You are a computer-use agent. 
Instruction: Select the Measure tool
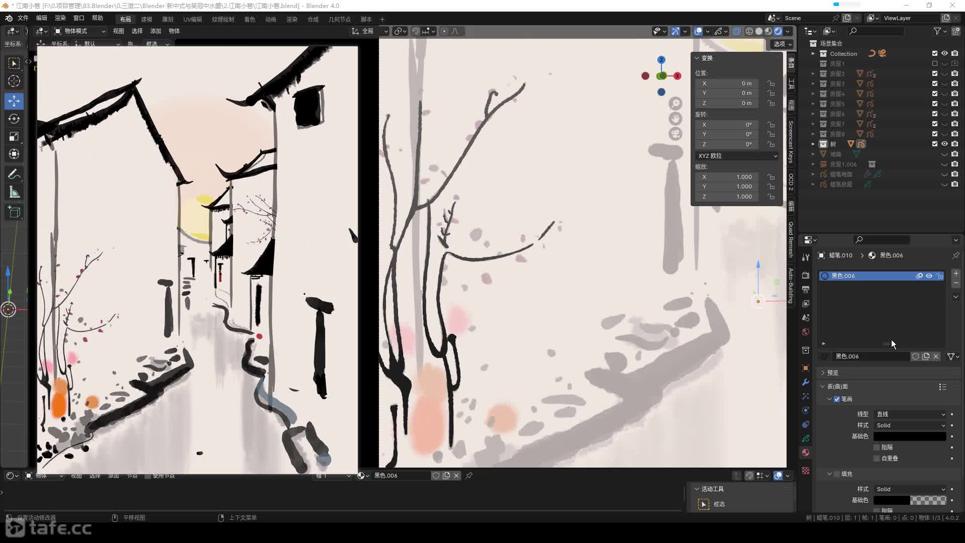pos(14,192)
